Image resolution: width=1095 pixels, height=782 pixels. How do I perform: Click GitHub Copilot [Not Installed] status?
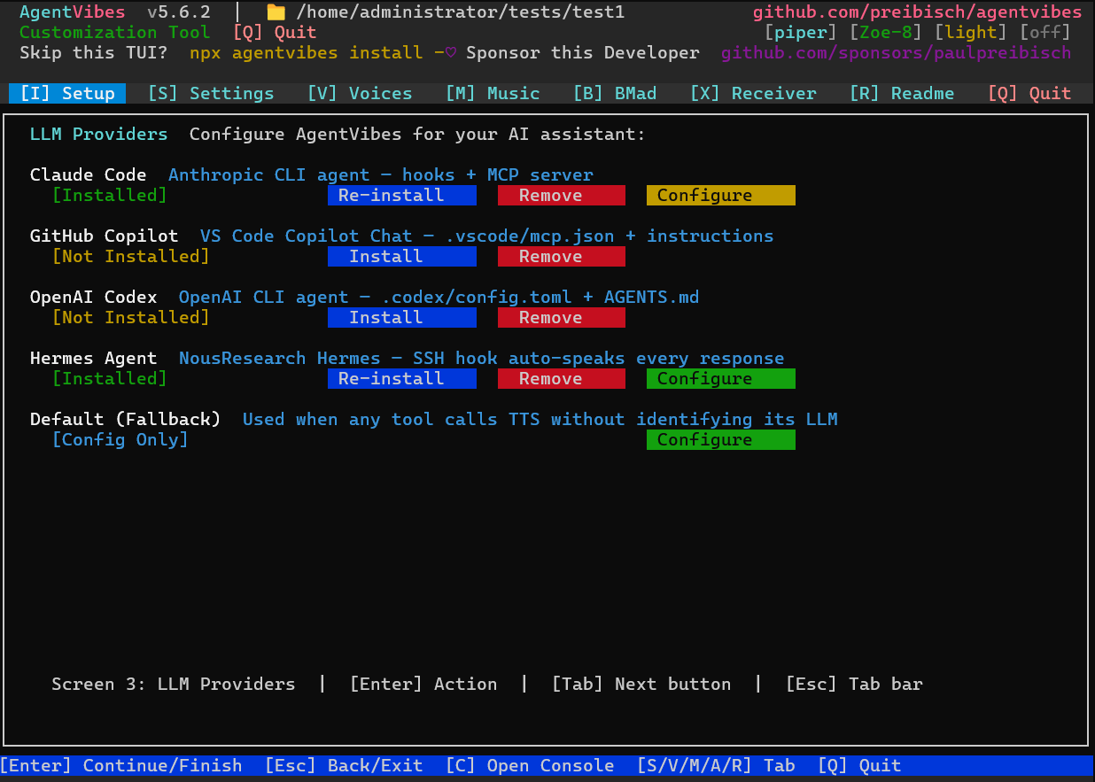point(131,256)
